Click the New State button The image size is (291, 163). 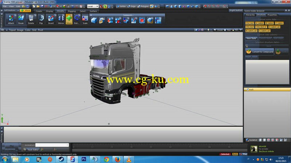[x=251, y=38]
